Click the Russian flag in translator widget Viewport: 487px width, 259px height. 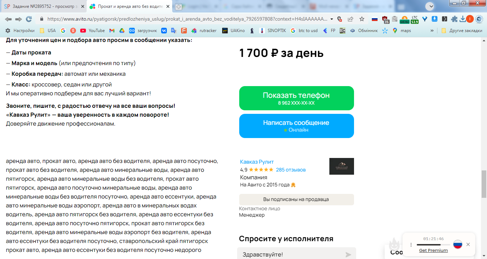click(x=458, y=244)
